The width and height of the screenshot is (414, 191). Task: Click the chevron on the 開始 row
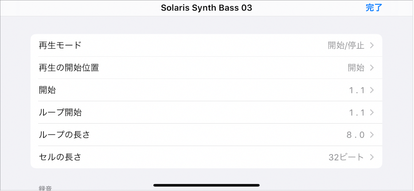tap(372, 90)
